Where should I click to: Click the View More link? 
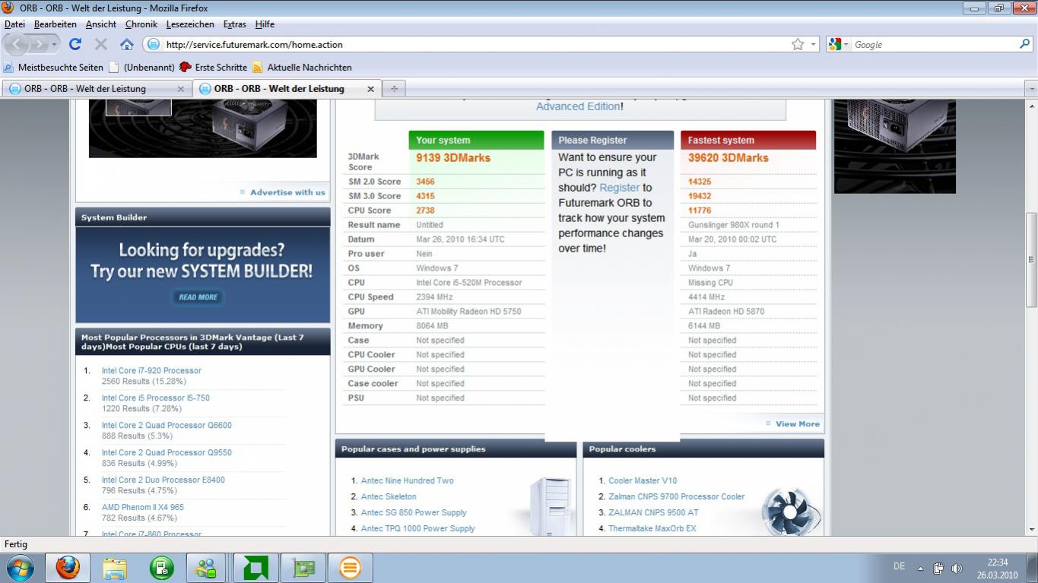click(797, 424)
